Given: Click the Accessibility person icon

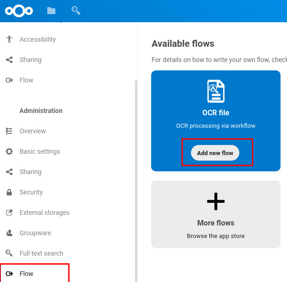Looking at the screenshot, I should click(x=9, y=39).
